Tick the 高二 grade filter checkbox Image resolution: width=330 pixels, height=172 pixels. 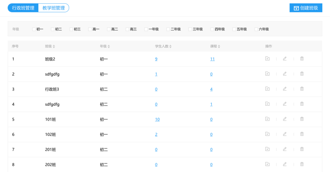[x=108, y=29]
